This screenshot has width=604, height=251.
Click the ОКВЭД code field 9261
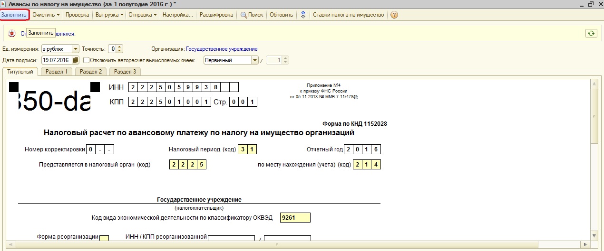tap(295, 218)
